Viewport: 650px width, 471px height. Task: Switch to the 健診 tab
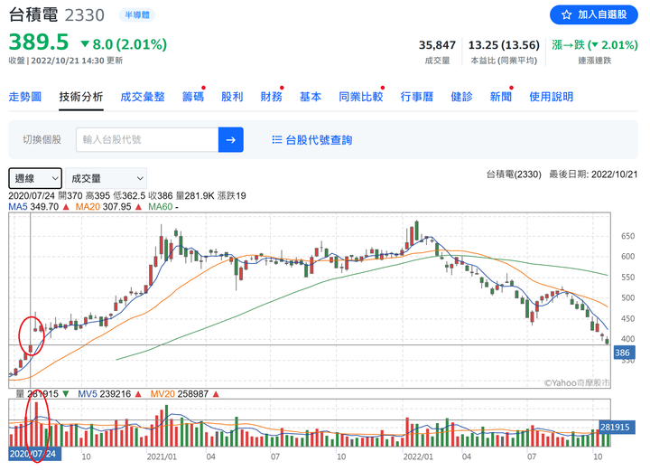point(461,97)
